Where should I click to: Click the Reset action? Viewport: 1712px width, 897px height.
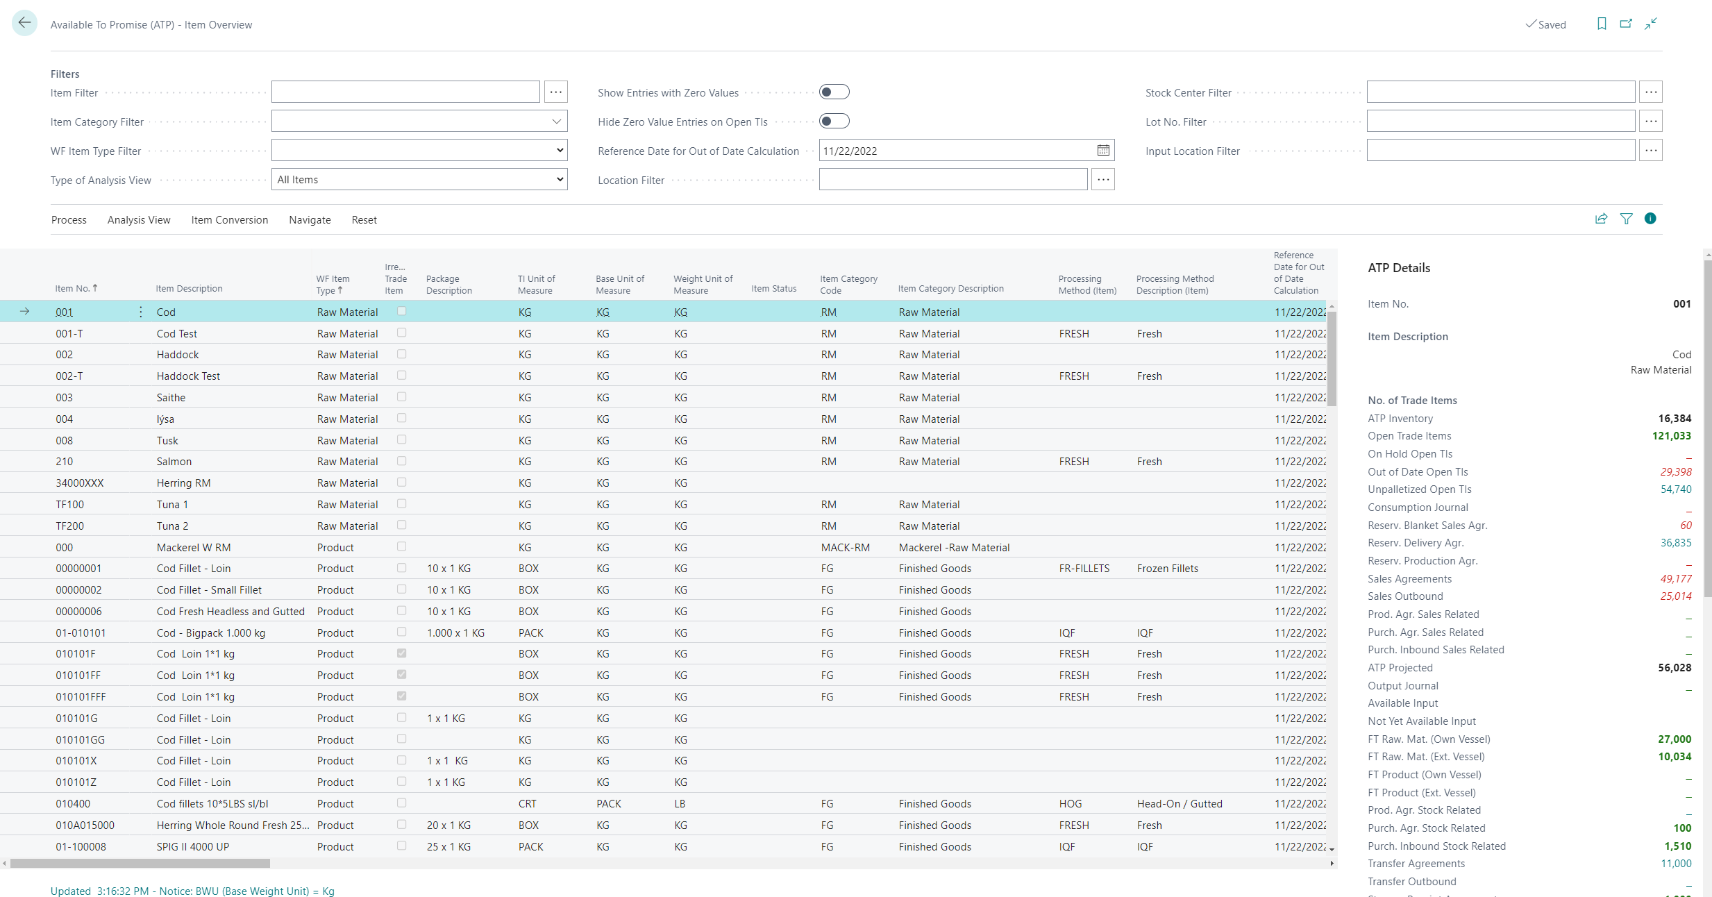[x=364, y=220]
